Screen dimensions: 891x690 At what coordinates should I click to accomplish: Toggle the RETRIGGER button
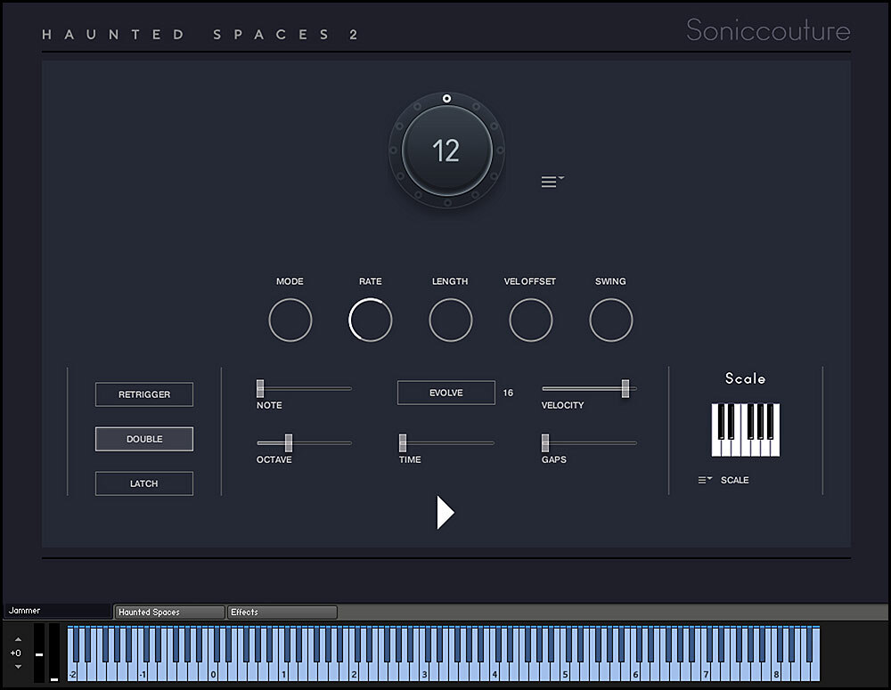(x=144, y=394)
